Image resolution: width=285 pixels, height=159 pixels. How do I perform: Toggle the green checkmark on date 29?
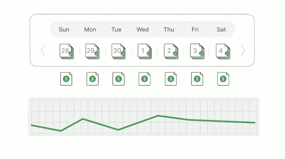97,53
